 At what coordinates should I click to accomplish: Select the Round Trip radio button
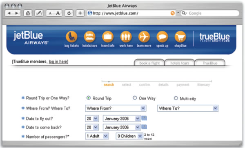click(89, 98)
